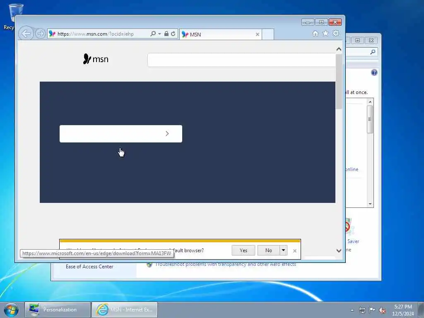Click the IE page scroll down arrow

tap(339, 251)
